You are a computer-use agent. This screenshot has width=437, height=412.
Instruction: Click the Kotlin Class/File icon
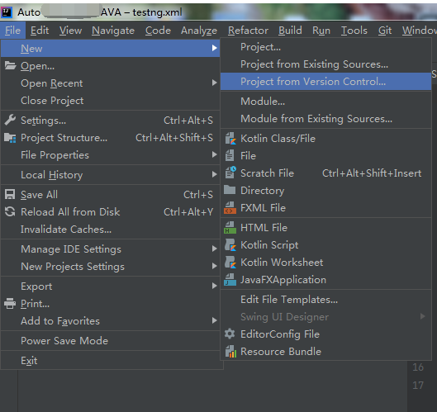230,139
